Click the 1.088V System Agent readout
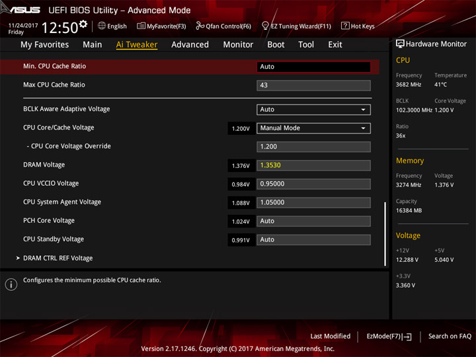 pyautogui.click(x=241, y=203)
